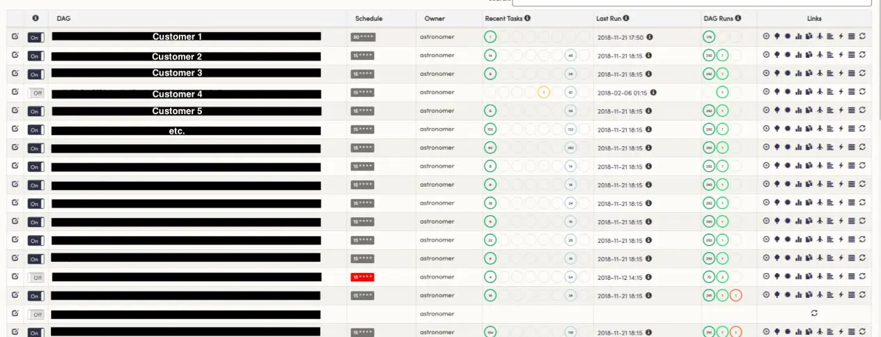Turn off the Customer 2 DAG toggle

36,56
